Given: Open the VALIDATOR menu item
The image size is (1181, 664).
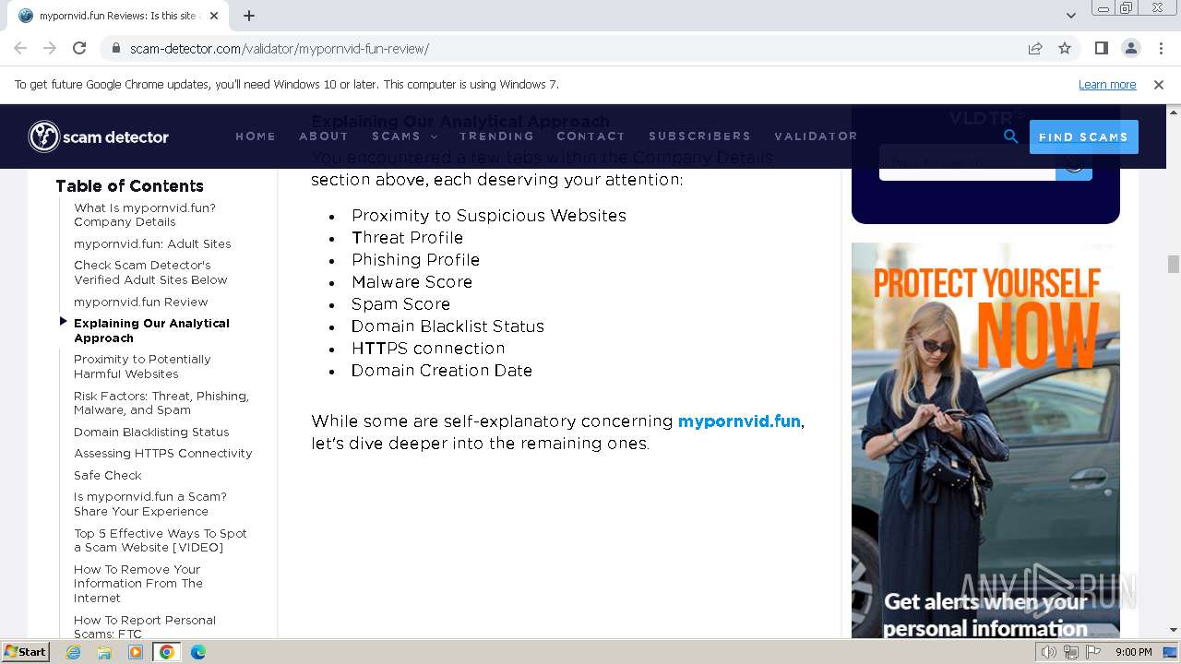Looking at the screenshot, I should 816,136.
